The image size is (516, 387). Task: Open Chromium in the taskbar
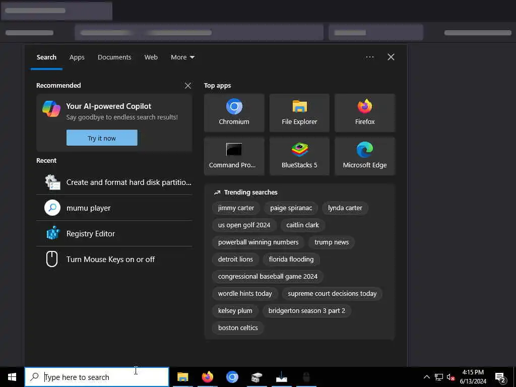[x=232, y=377]
